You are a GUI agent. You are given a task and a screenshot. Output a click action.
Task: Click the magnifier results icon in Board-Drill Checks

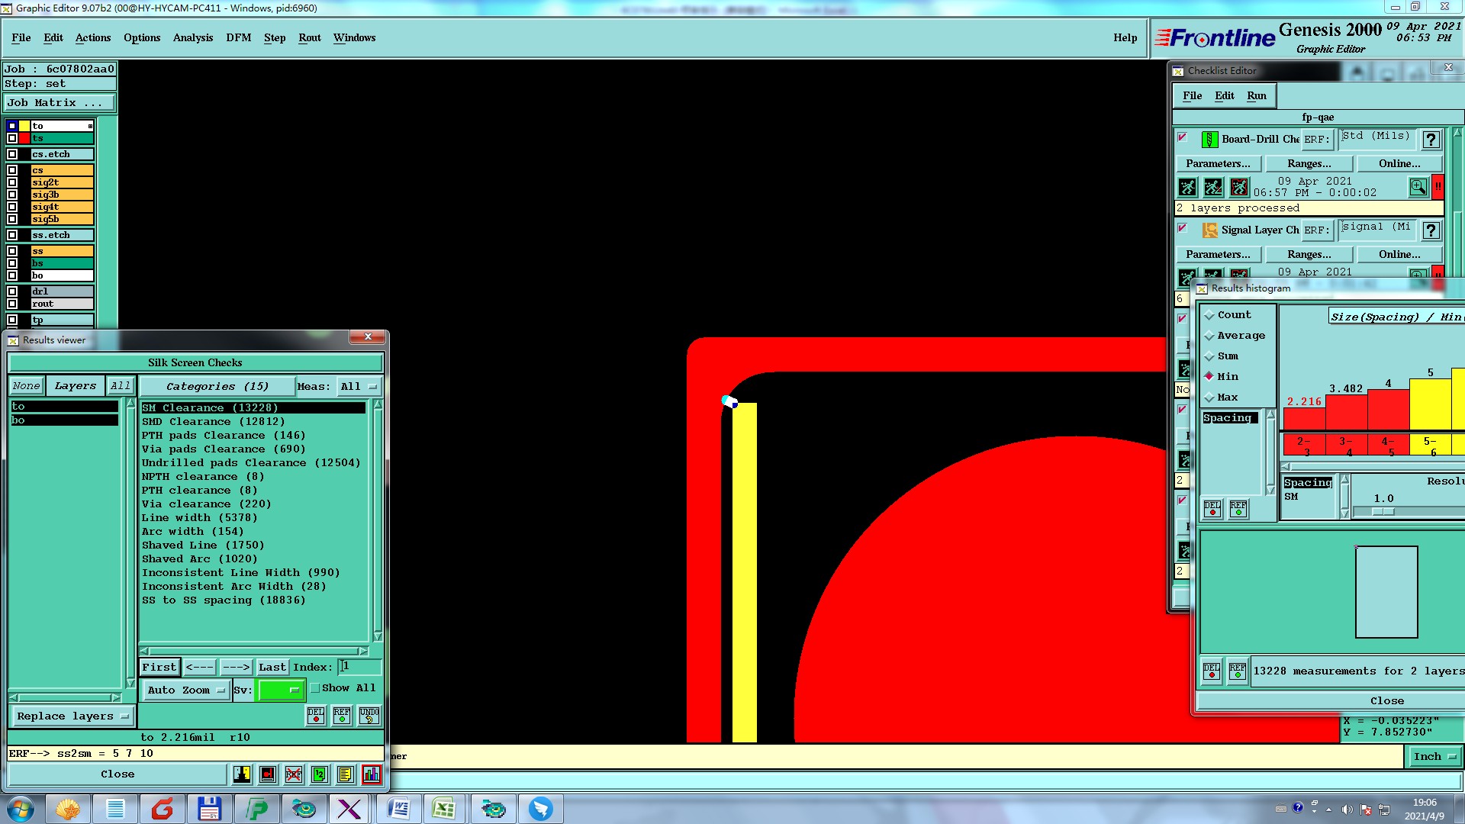coord(1418,187)
